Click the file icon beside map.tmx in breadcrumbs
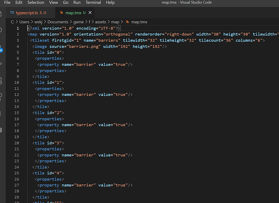This screenshot has width=279, height=203. coord(127,22)
